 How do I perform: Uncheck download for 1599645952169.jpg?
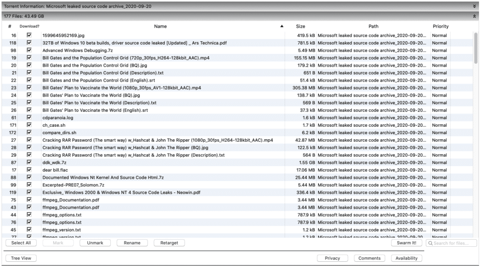[29, 35]
